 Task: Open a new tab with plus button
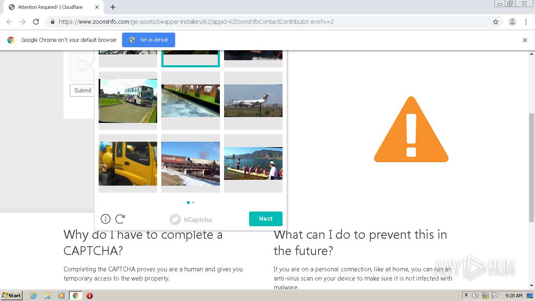[x=113, y=7]
